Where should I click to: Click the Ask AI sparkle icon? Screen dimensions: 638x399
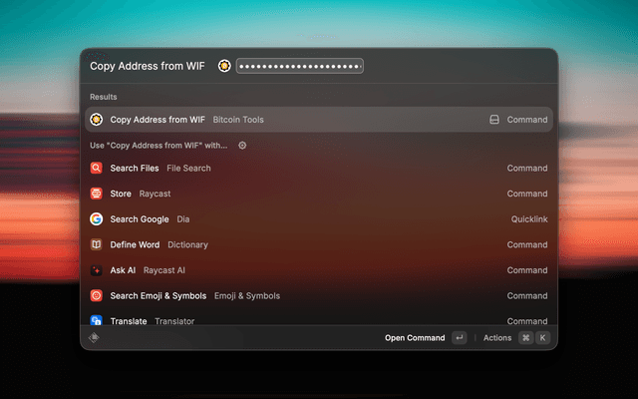pos(96,270)
